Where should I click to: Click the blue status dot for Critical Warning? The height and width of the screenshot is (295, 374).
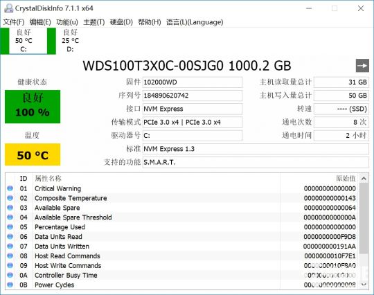10,188
